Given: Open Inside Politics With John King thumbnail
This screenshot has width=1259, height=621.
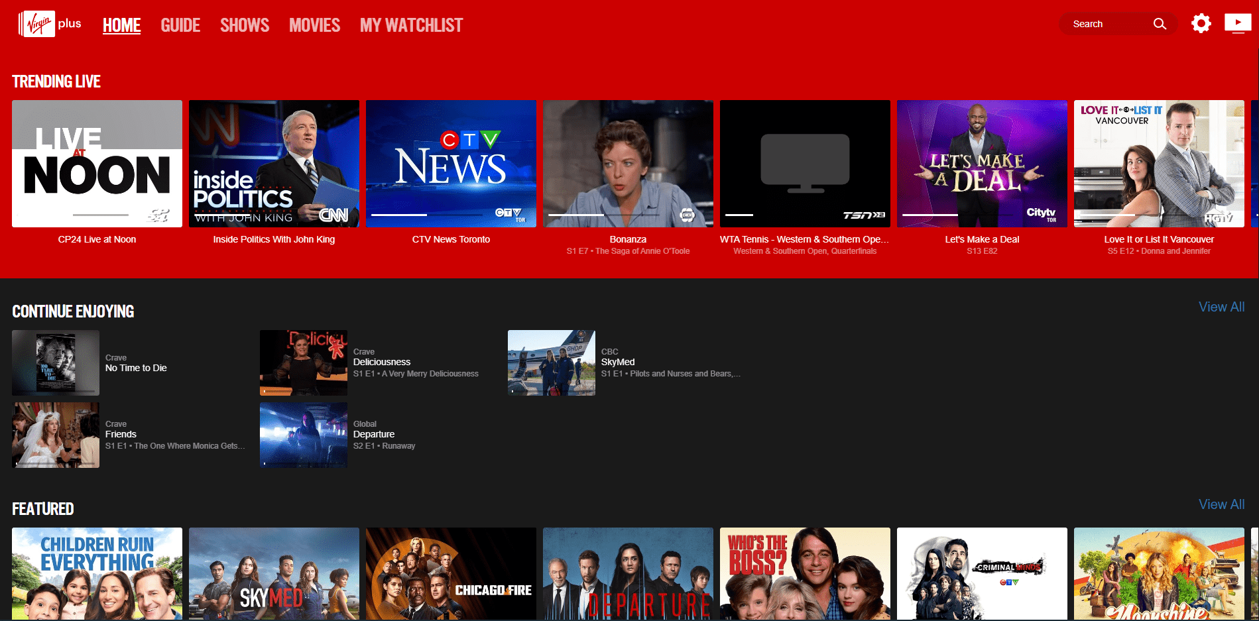Looking at the screenshot, I should (x=274, y=164).
